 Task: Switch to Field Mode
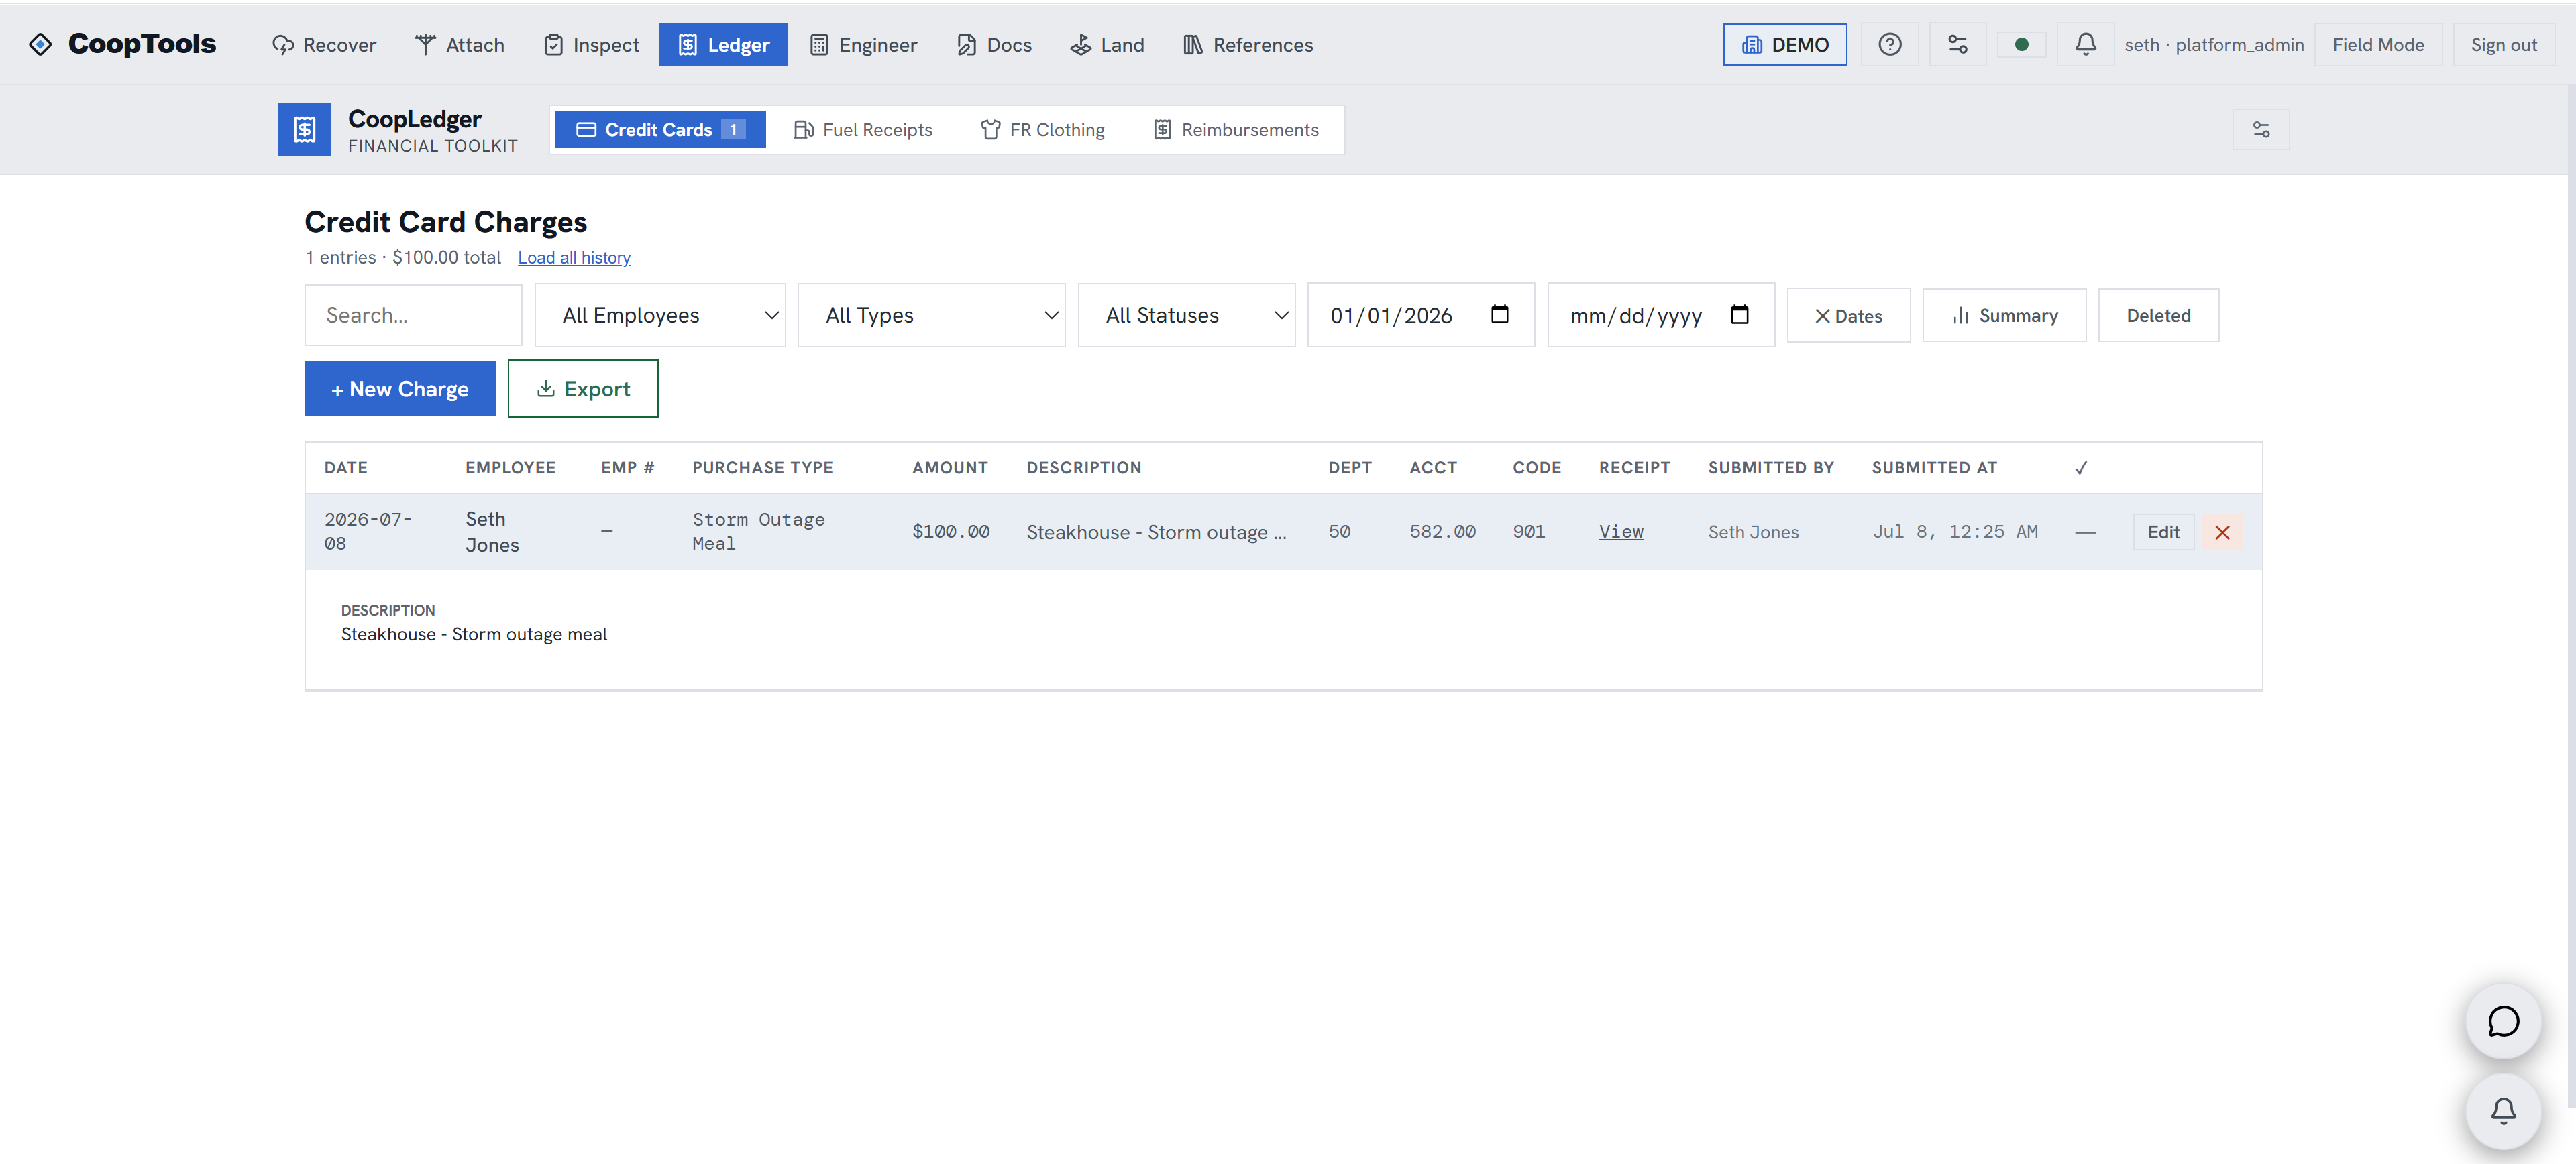pyautogui.click(x=2378, y=44)
